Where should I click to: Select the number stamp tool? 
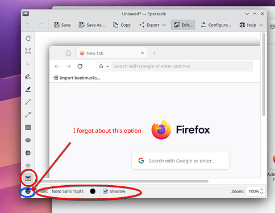28,191
